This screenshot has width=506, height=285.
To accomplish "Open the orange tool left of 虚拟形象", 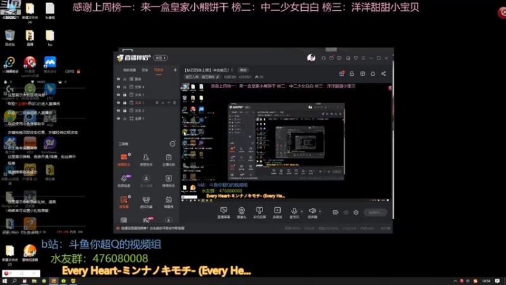I will tap(123, 202).
